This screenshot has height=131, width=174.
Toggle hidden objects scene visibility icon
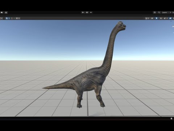(x=170, y=18)
